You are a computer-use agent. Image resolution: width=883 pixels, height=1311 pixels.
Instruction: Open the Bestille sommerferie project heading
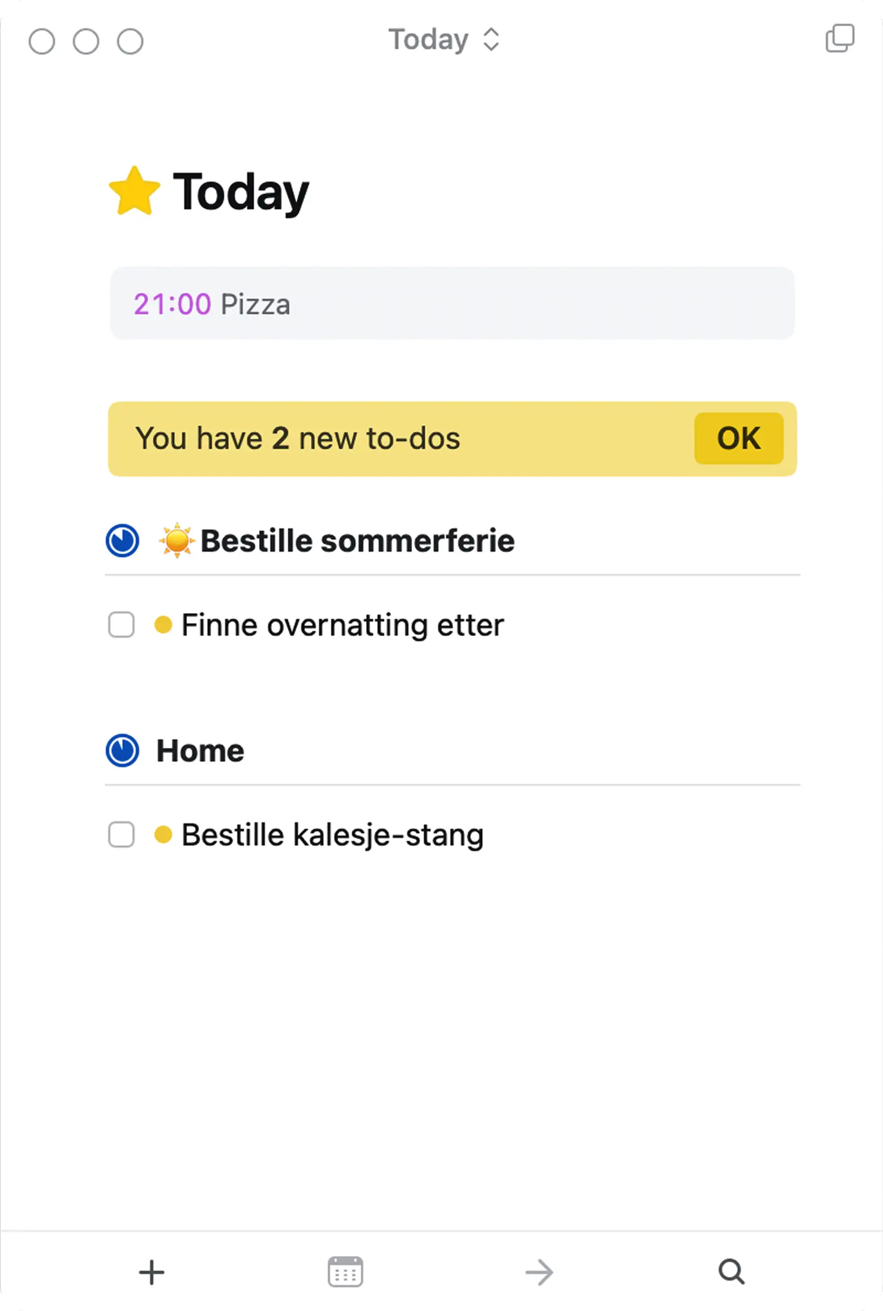(358, 541)
